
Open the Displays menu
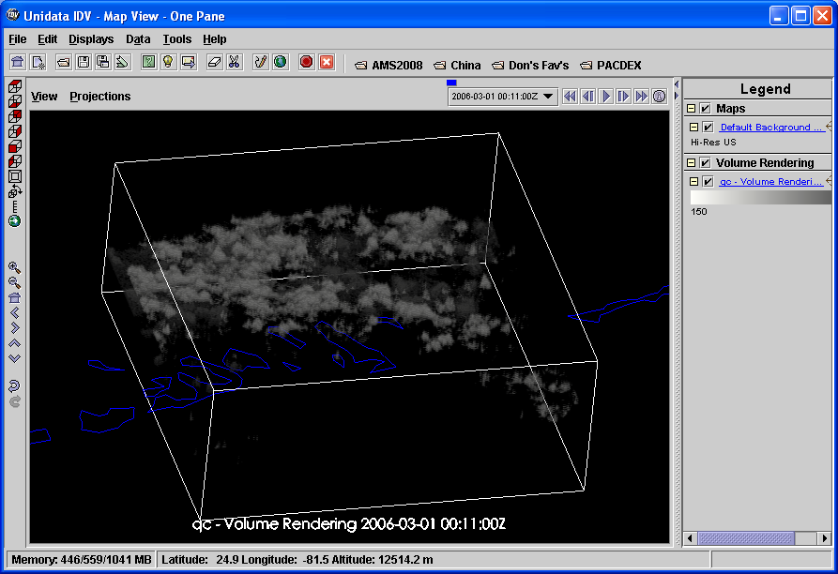coord(91,39)
